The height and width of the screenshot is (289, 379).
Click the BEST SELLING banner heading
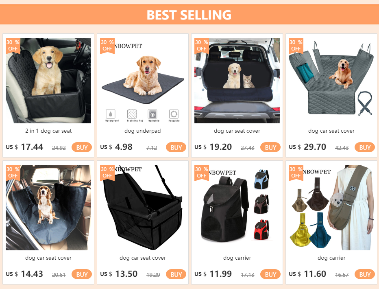click(x=189, y=15)
